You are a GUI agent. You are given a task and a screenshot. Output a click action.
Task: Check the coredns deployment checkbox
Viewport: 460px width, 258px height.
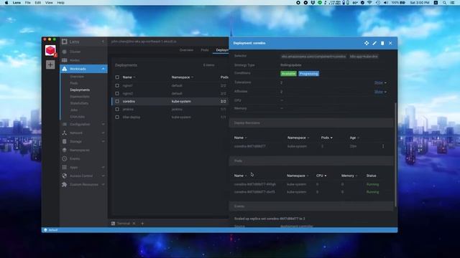(x=117, y=101)
